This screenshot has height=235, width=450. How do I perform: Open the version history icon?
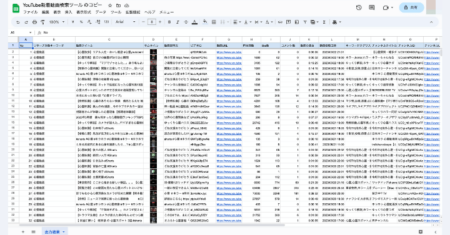(x=359, y=7)
